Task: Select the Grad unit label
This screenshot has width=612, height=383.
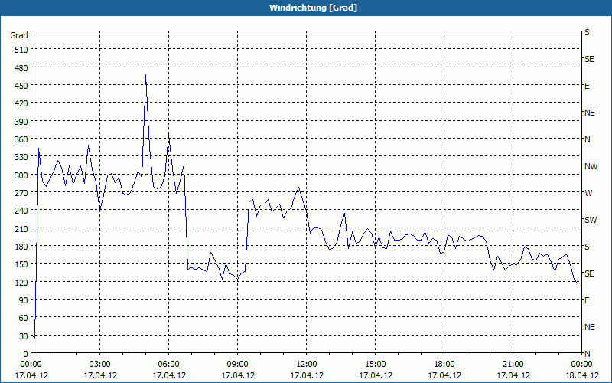Action: pyautogui.click(x=18, y=35)
